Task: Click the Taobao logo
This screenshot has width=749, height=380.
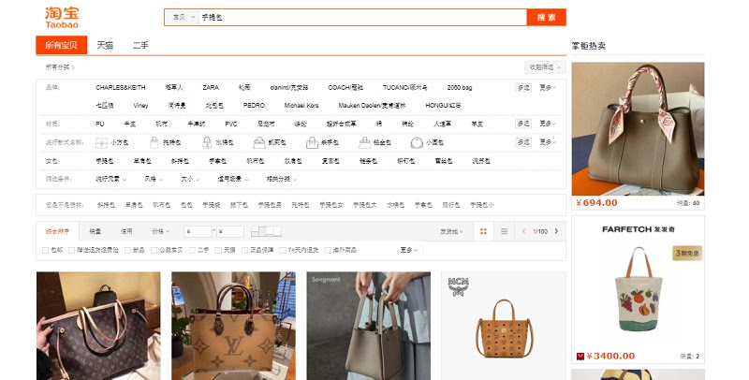Action: coord(62,18)
